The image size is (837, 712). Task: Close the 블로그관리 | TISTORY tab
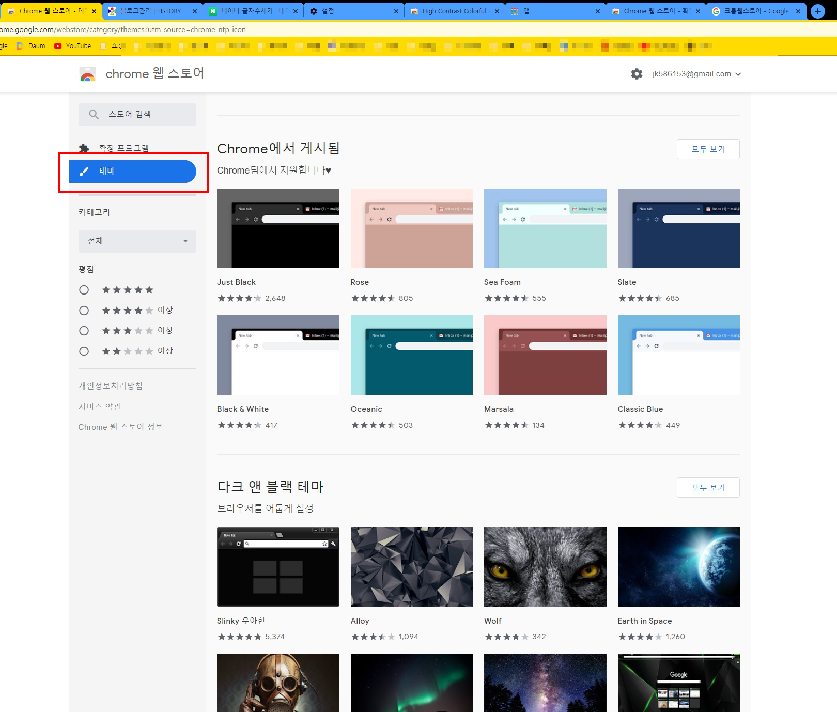[x=195, y=11]
